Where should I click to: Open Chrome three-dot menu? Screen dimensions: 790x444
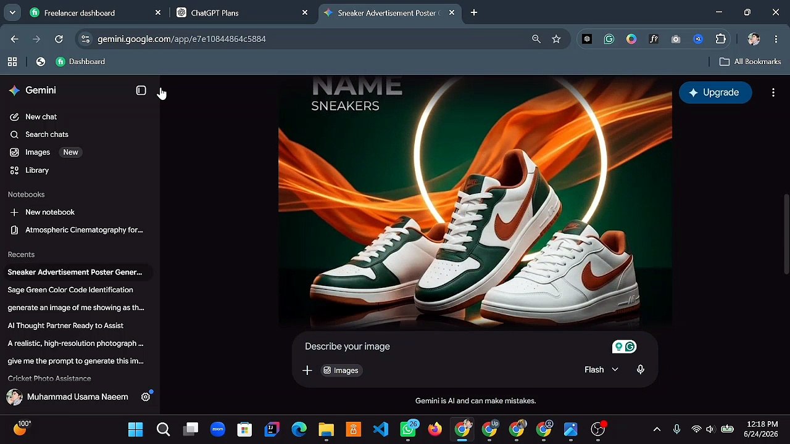pos(776,39)
